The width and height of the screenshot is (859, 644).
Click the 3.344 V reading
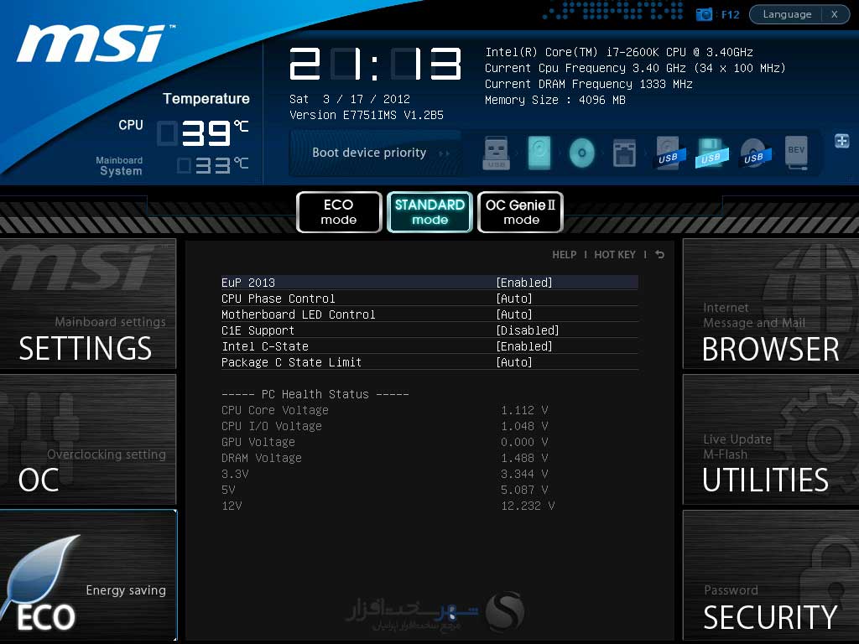point(524,474)
